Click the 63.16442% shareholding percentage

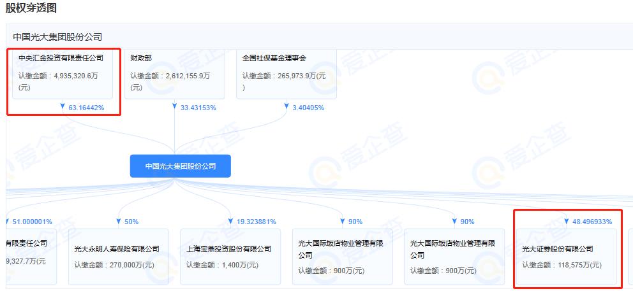pyautogui.click(x=86, y=108)
